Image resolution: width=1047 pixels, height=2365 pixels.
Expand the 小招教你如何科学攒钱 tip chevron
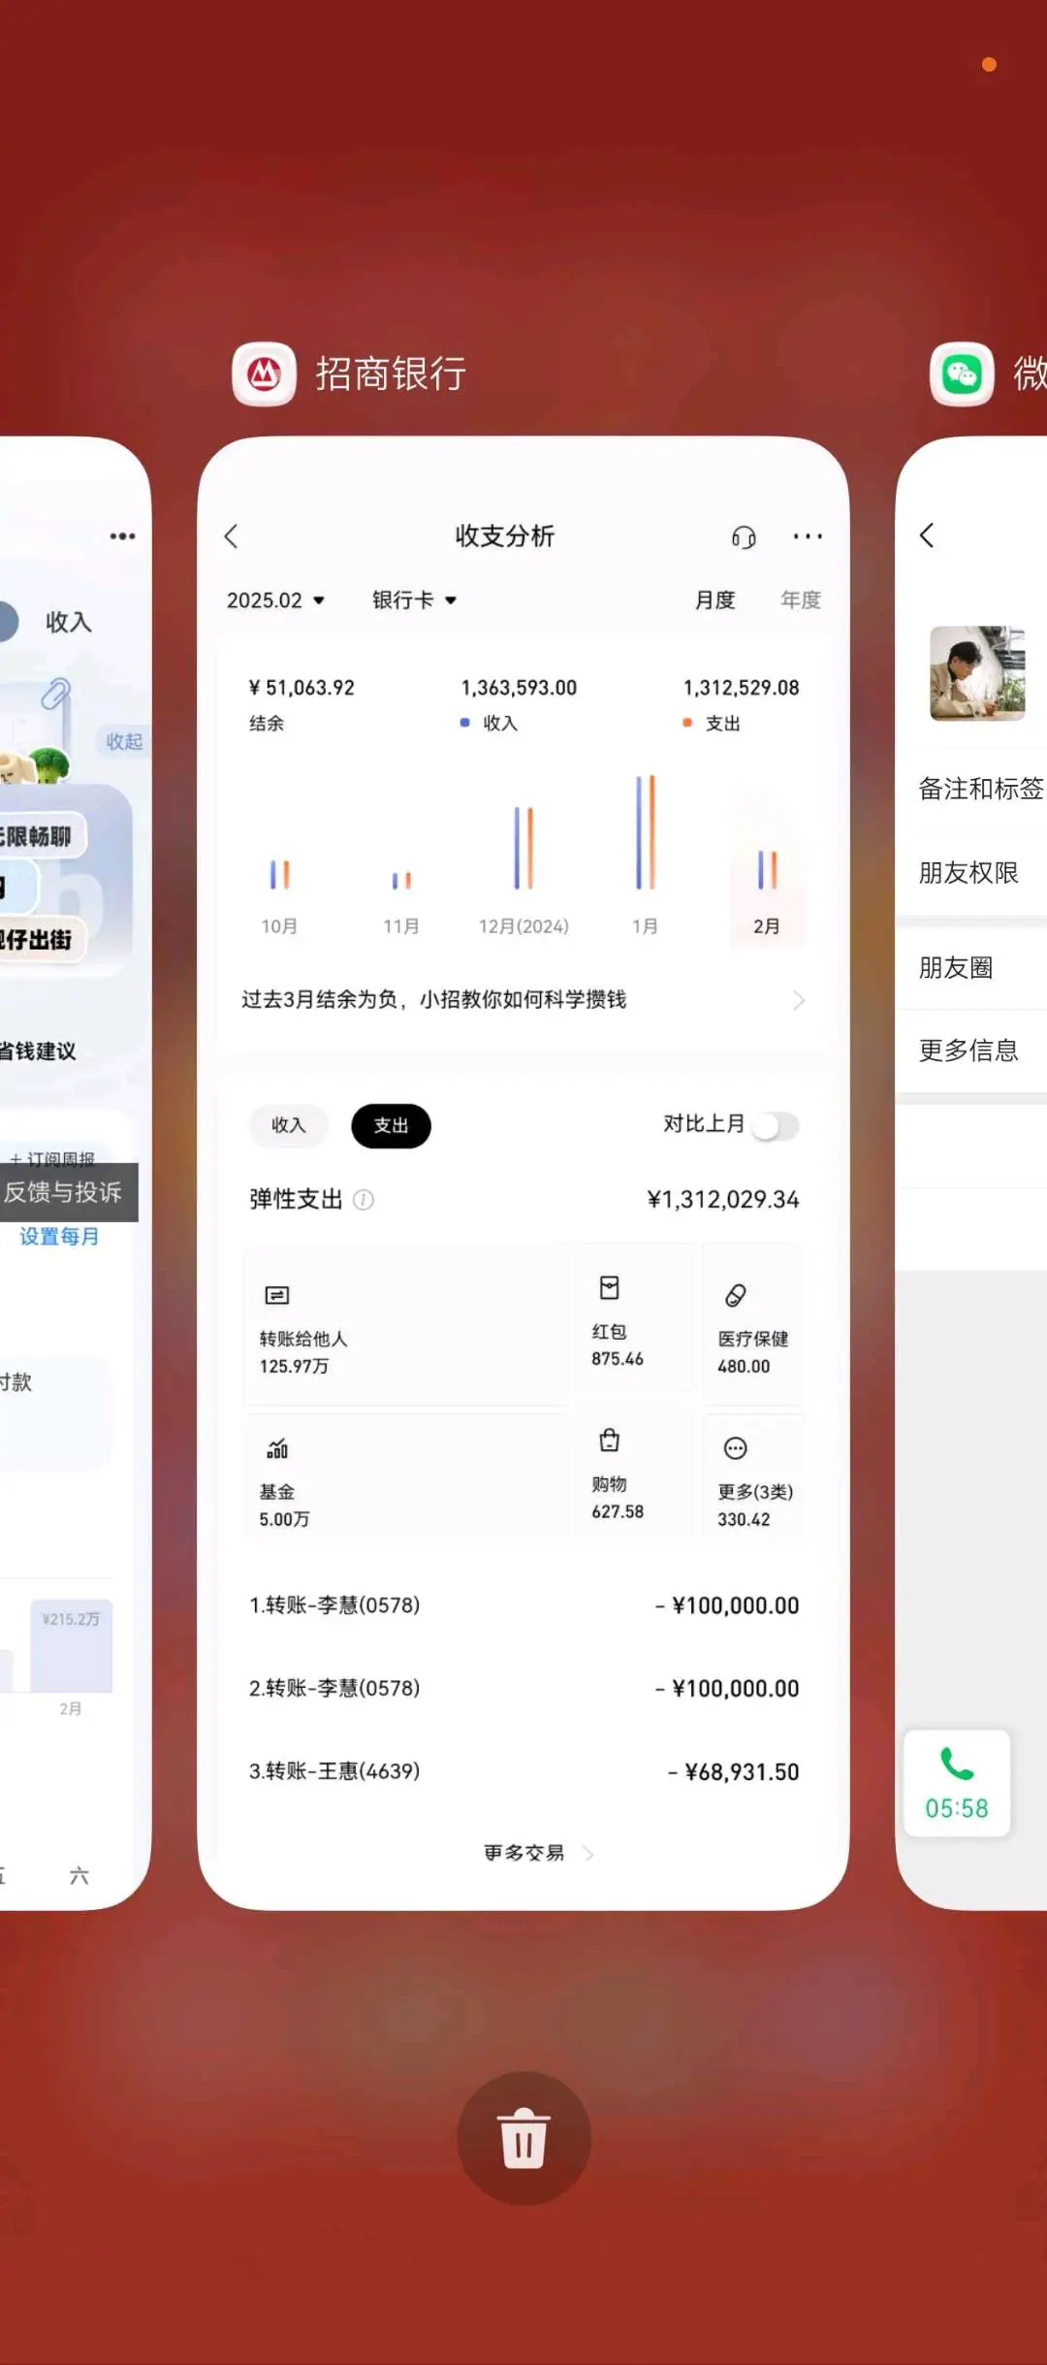pyautogui.click(x=799, y=1000)
